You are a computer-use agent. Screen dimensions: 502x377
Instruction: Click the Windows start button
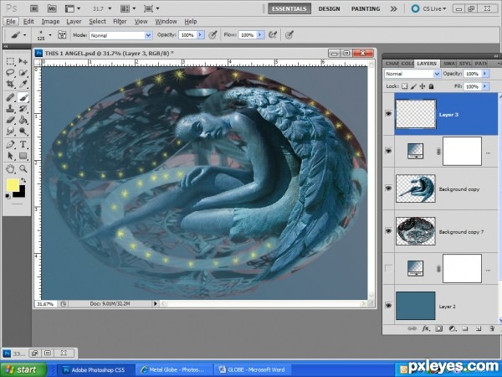23,369
